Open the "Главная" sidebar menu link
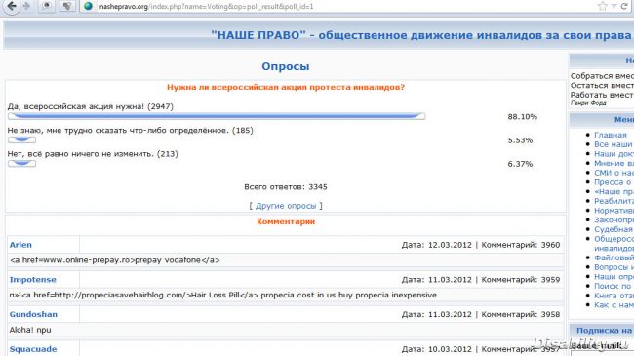The image size is (634, 356). click(611, 135)
